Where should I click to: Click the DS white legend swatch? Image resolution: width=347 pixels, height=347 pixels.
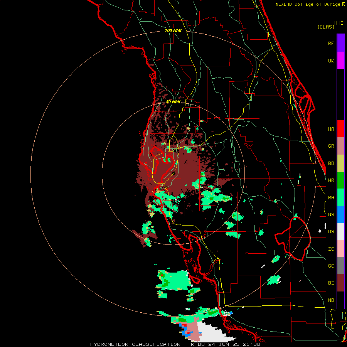coord(340,231)
